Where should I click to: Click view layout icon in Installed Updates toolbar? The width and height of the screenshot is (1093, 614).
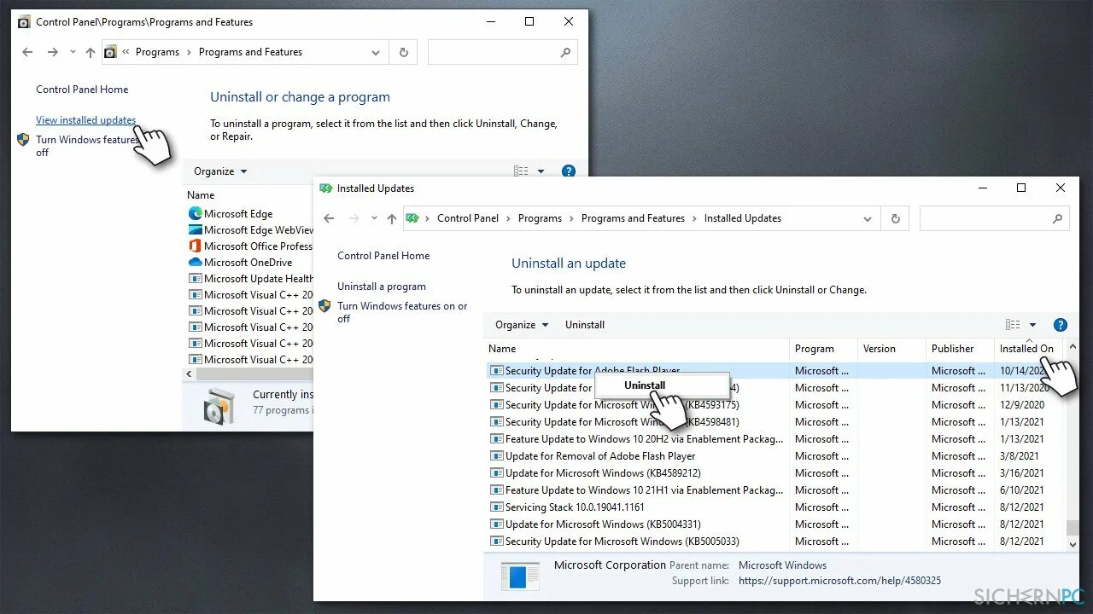tap(1013, 325)
